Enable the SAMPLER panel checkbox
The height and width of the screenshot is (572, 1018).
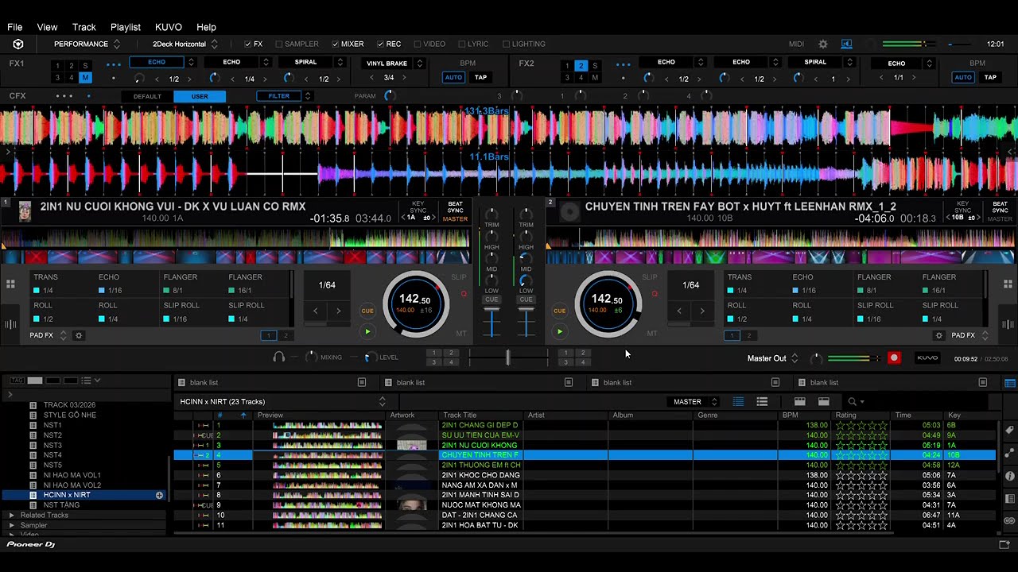point(279,44)
